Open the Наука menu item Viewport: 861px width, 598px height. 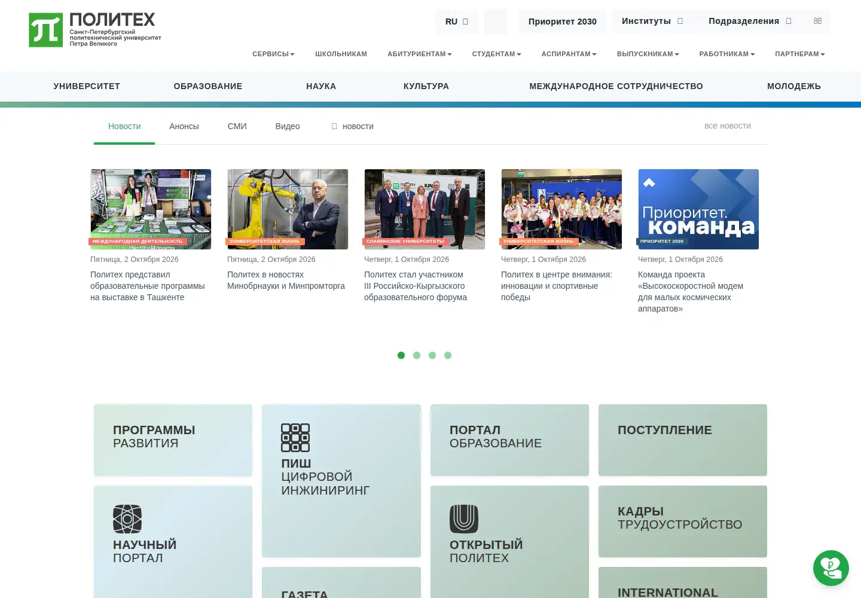tap(321, 86)
